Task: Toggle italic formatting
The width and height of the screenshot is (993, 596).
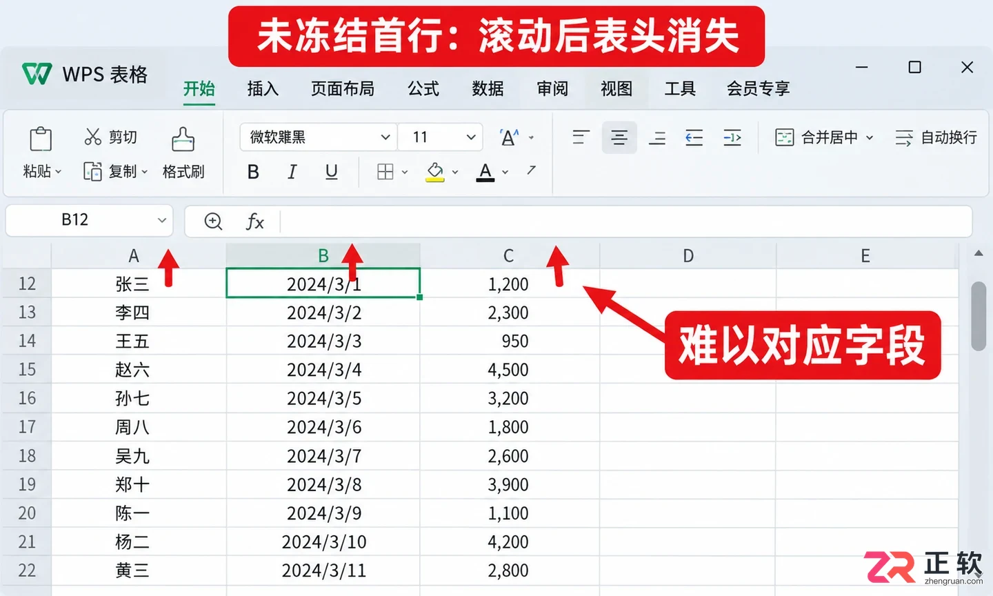Action: 292,172
